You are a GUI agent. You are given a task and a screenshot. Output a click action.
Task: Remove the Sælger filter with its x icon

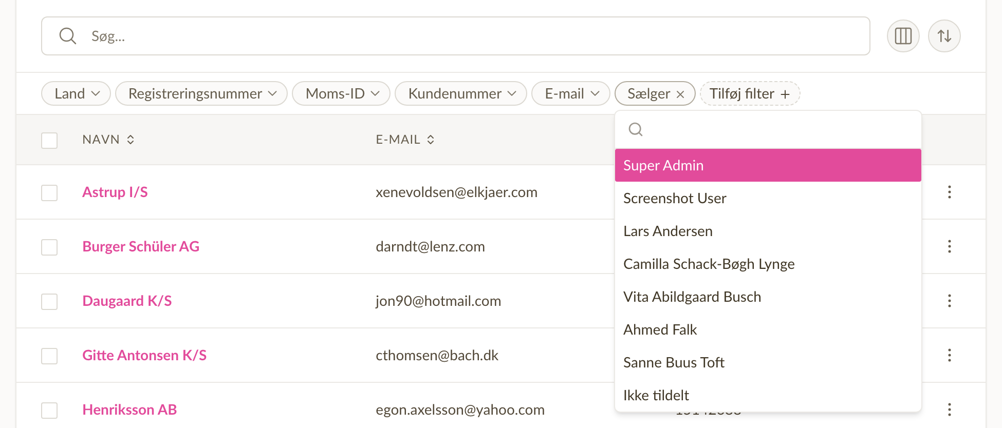[680, 94]
